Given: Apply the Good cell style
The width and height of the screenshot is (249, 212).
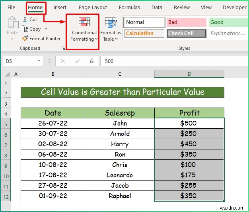Looking at the screenshot, I should click(228, 22).
